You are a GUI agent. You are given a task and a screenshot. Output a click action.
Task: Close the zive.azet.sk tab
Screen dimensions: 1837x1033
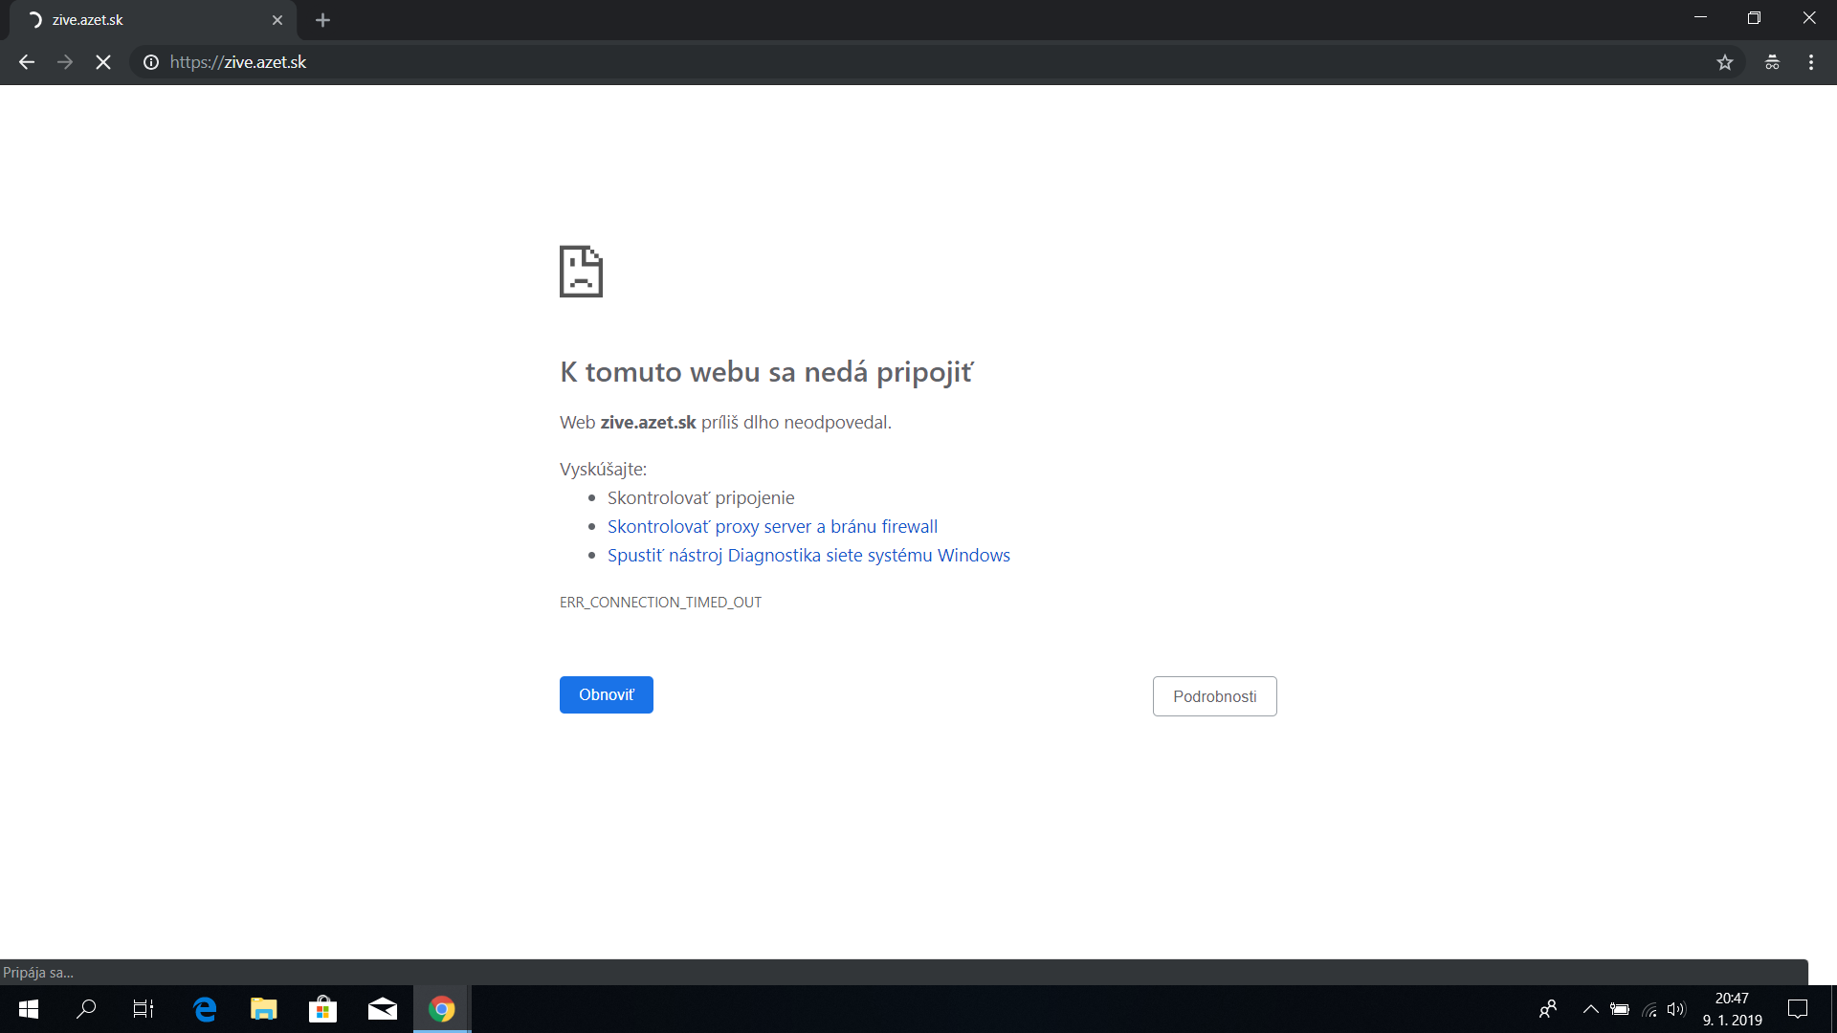point(277,20)
